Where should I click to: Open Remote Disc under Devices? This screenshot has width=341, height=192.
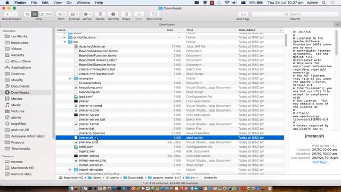(21, 174)
